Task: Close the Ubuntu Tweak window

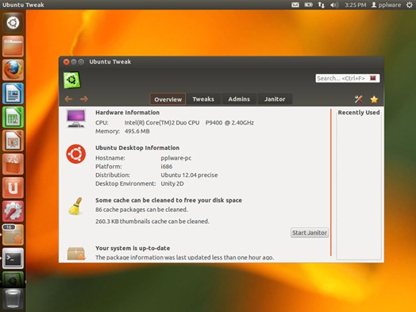Action: [x=67, y=62]
